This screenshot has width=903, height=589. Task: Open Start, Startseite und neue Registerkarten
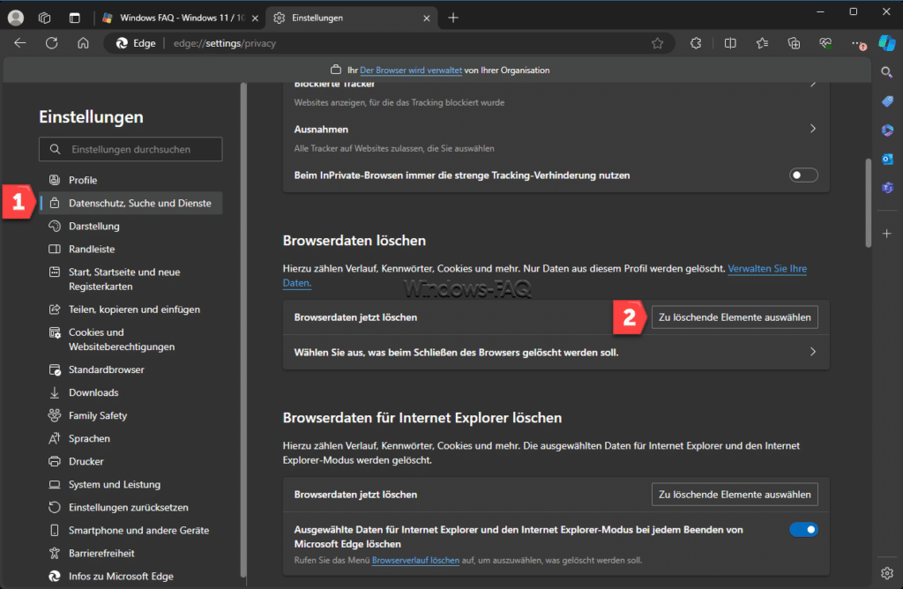[x=131, y=280]
